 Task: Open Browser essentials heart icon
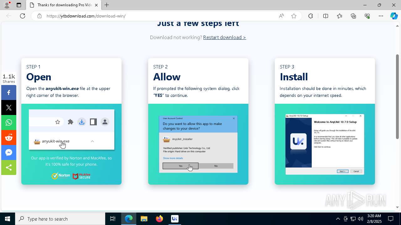367,16
